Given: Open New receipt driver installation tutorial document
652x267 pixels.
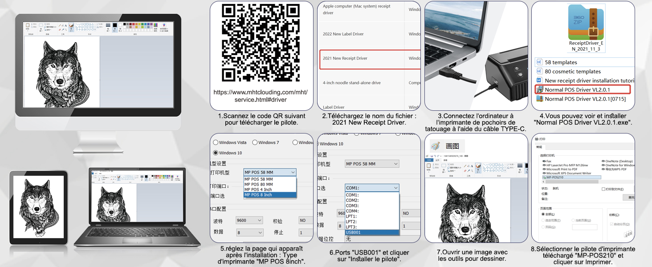Looking at the screenshot, I should coord(585,81).
